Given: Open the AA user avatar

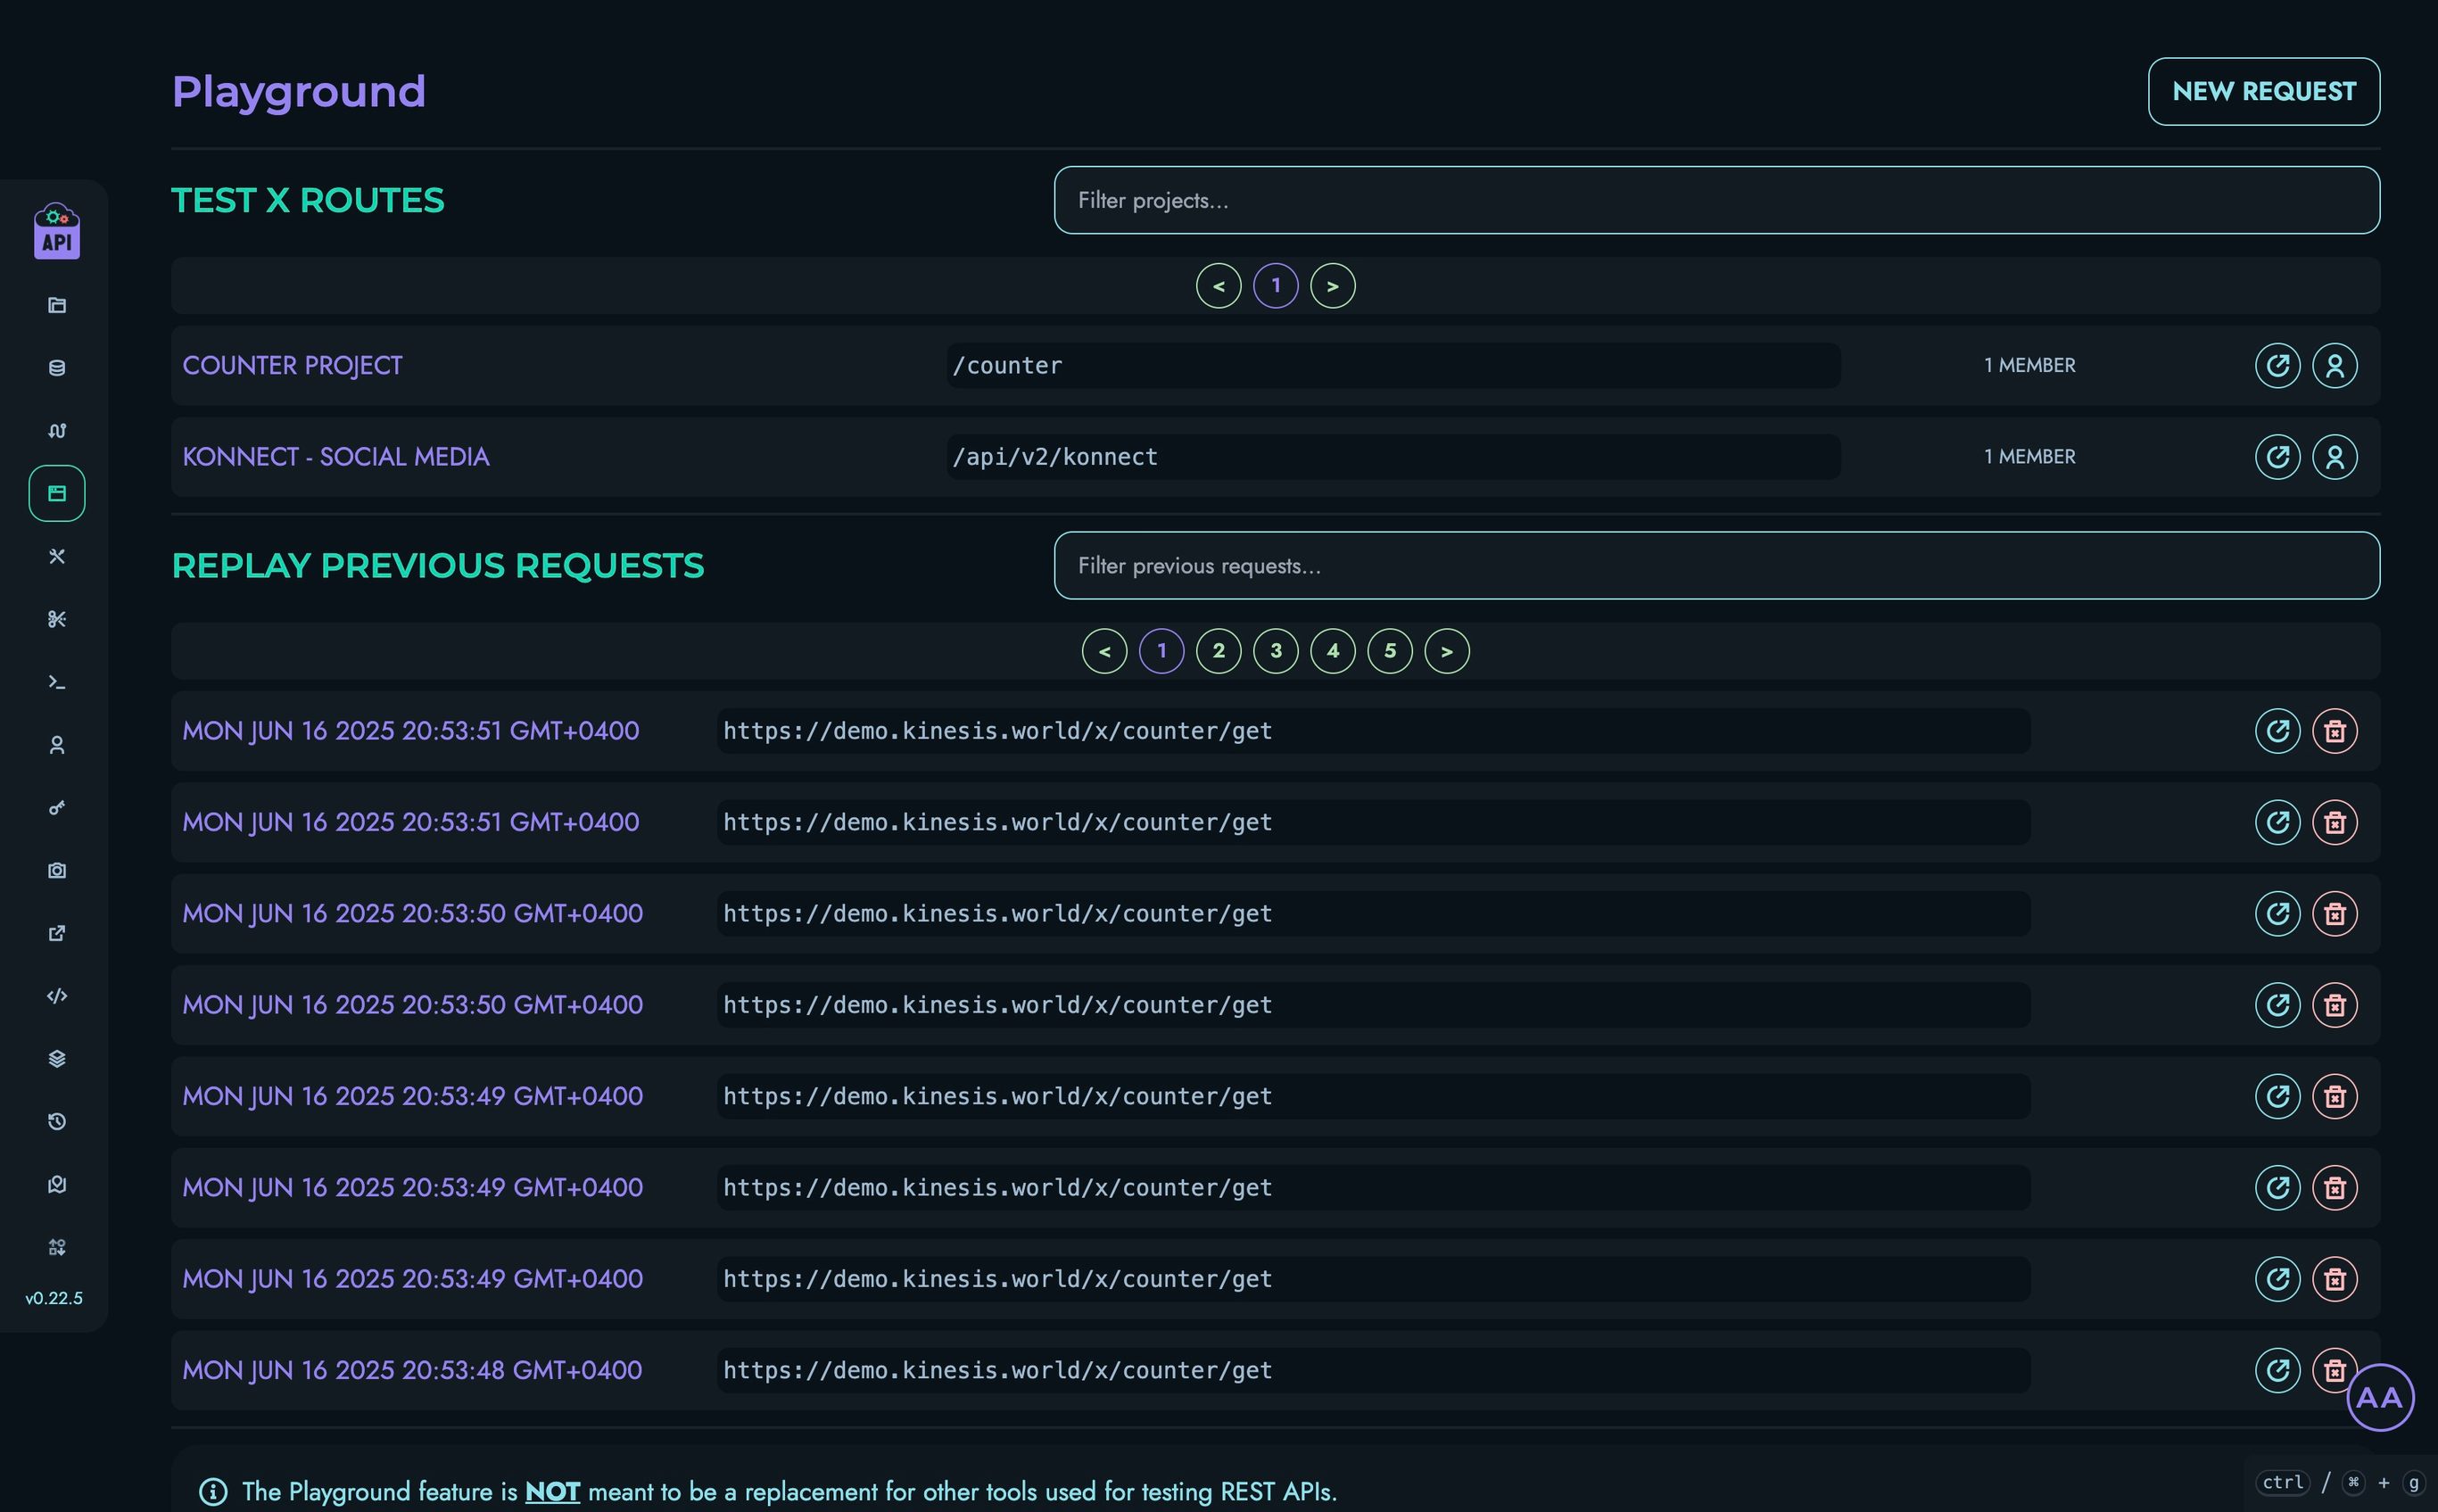Looking at the screenshot, I should (2380, 1397).
